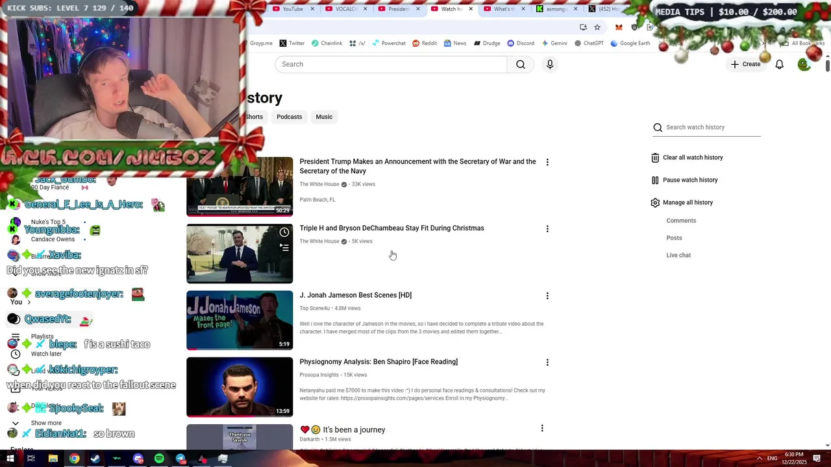This screenshot has width=831, height=467.
Task: Open J. Jonah Jameson Best Scenes thumbnail
Action: (x=240, y=320)
